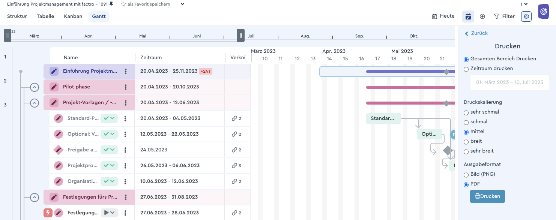
Task: Open status dropdown of Standard-P... task
Action: [109, 118]
